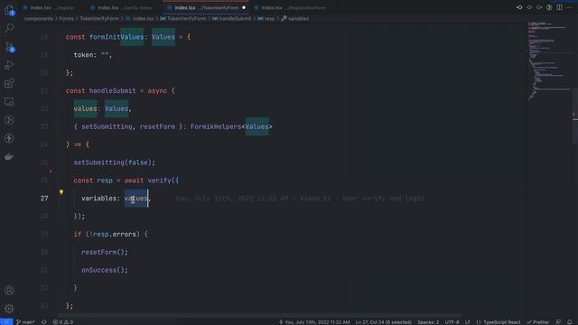This screenshot has height=325, width=578.
Task: Open errors and warnings count in status bar
Action: [x=63, y=321]
